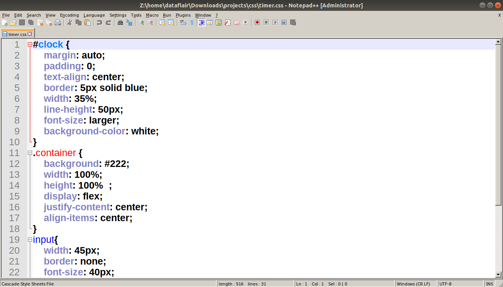Click the Paste clipboard icon
Viewport: 503px width, 287px height.
coord(88,22)
